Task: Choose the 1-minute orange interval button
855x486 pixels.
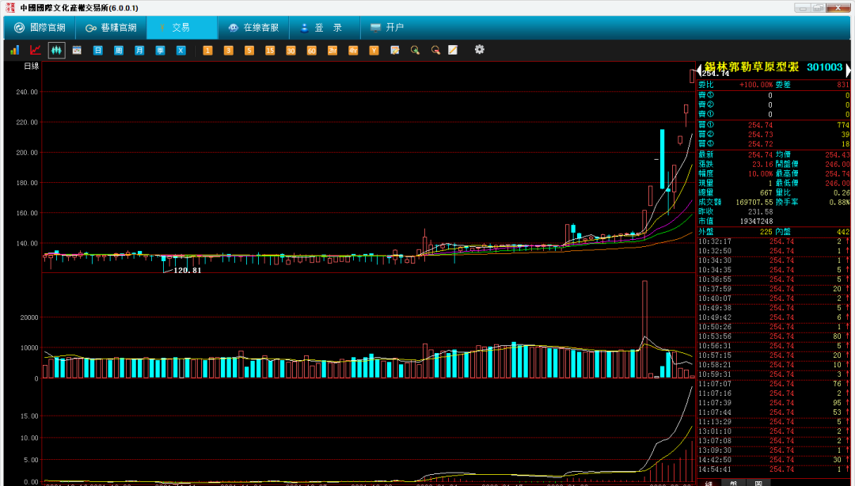Action: coord(207,50)
